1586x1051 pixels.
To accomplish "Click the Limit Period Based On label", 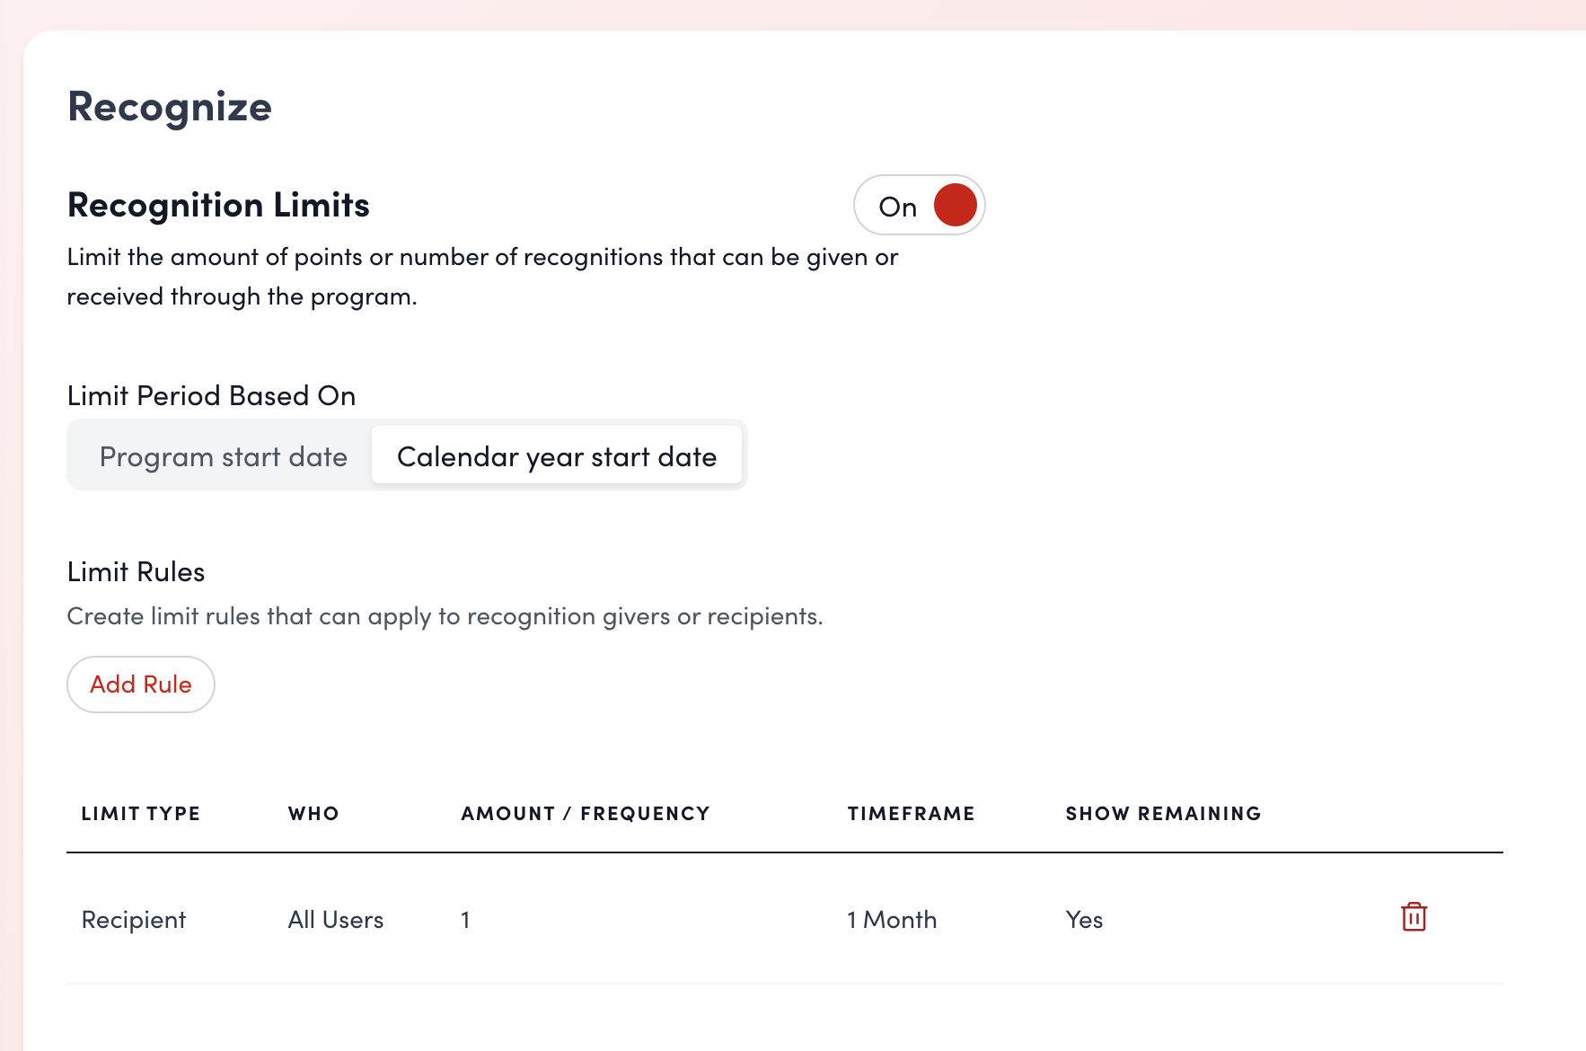I will (x=211, y=396).
